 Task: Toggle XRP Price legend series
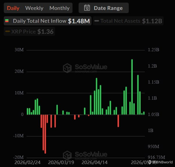point(29,31)
